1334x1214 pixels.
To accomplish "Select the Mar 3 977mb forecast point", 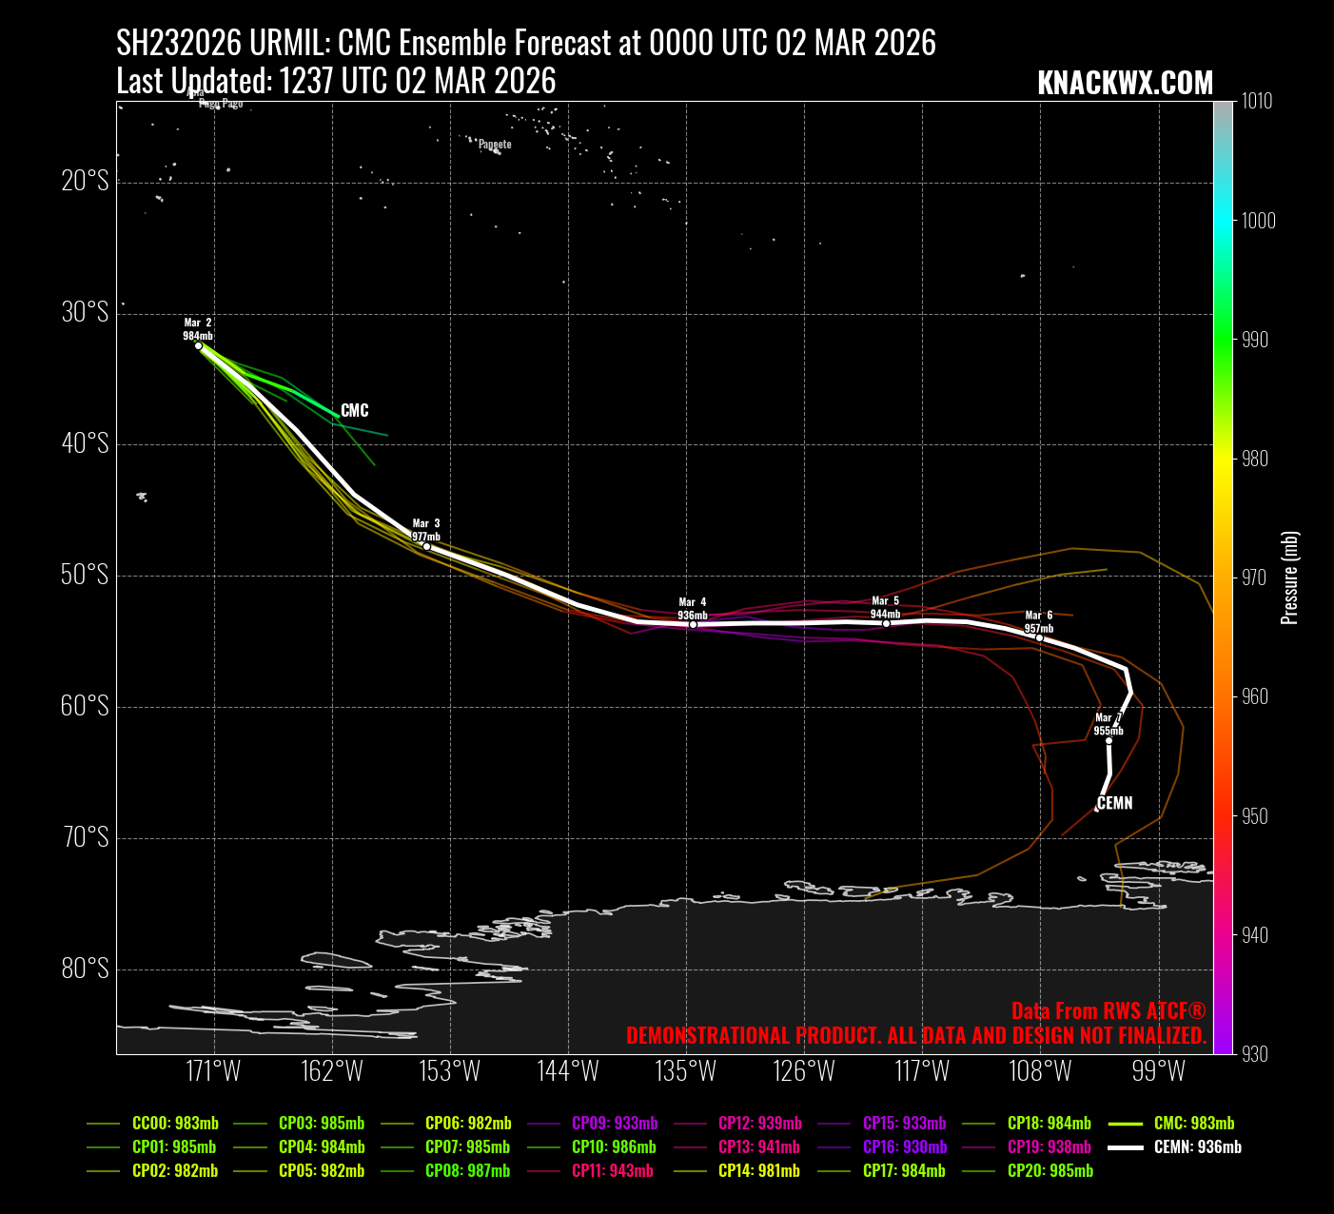I will pyautogui.click(x=426, y=546).
